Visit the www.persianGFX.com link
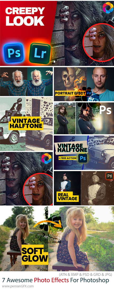The width and height of the screenshot is (114, 290). point(17,287)
